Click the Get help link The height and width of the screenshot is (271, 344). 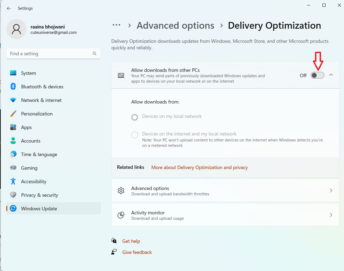pos(131,241)
